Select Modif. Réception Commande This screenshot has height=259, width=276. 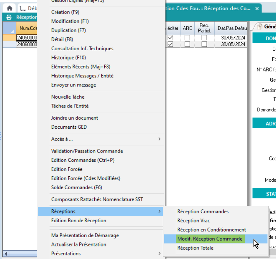coord(210,239)
